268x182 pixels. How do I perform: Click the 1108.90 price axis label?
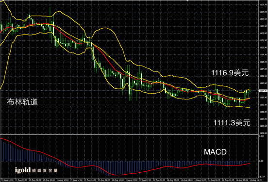tap(263, 133)
